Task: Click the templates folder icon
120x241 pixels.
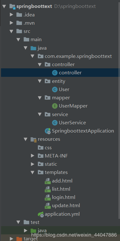Action: 41,172
